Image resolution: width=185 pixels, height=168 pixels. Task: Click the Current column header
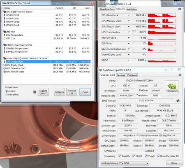coord(59,8)
